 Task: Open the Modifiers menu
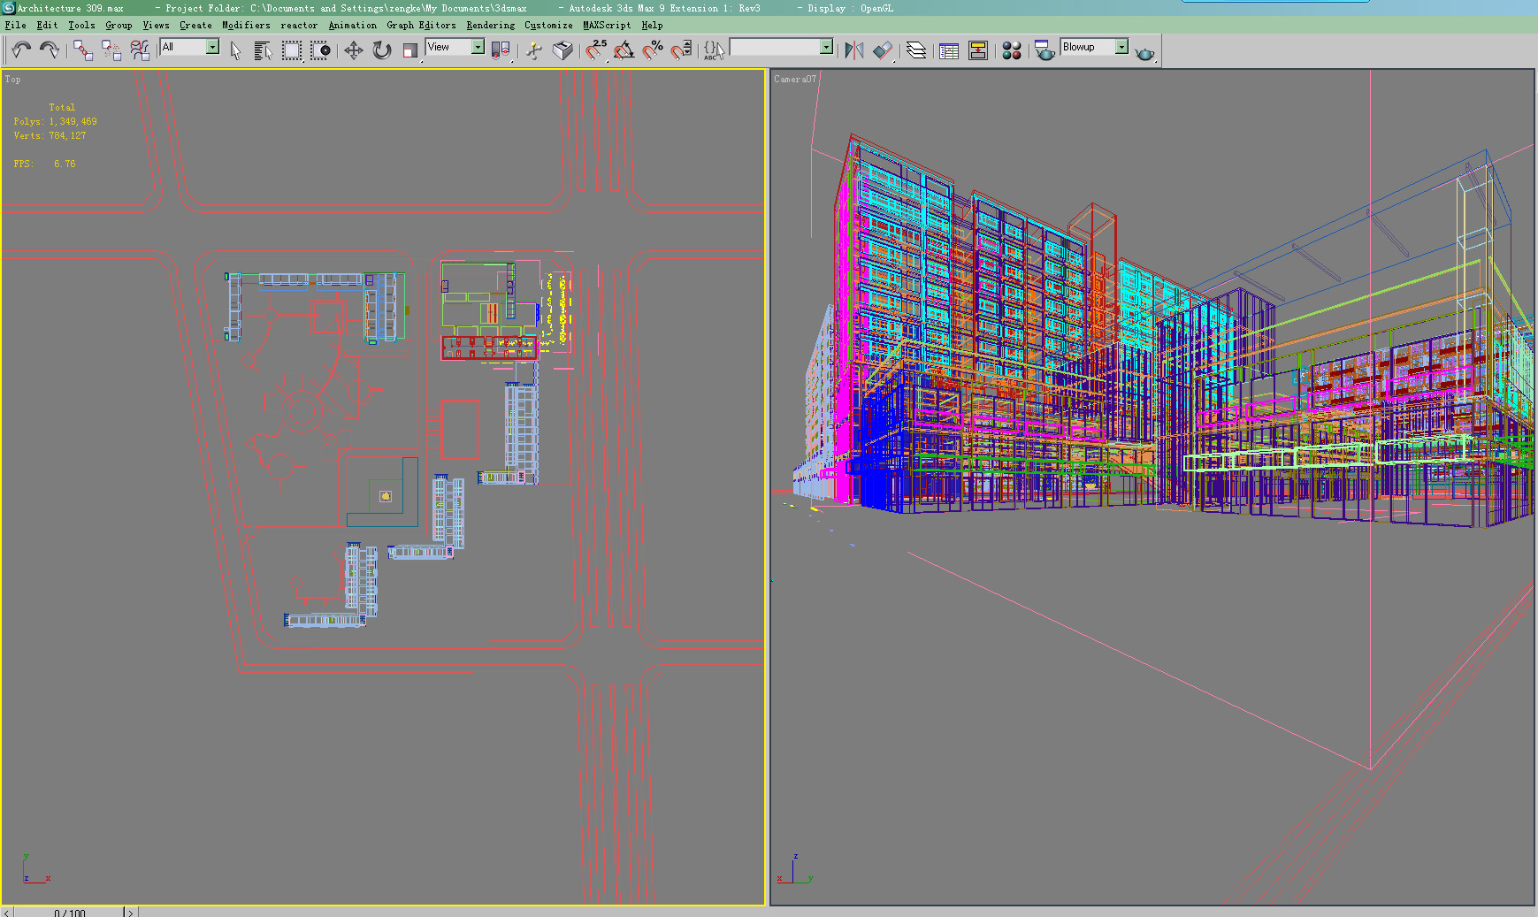click(246, 26)
